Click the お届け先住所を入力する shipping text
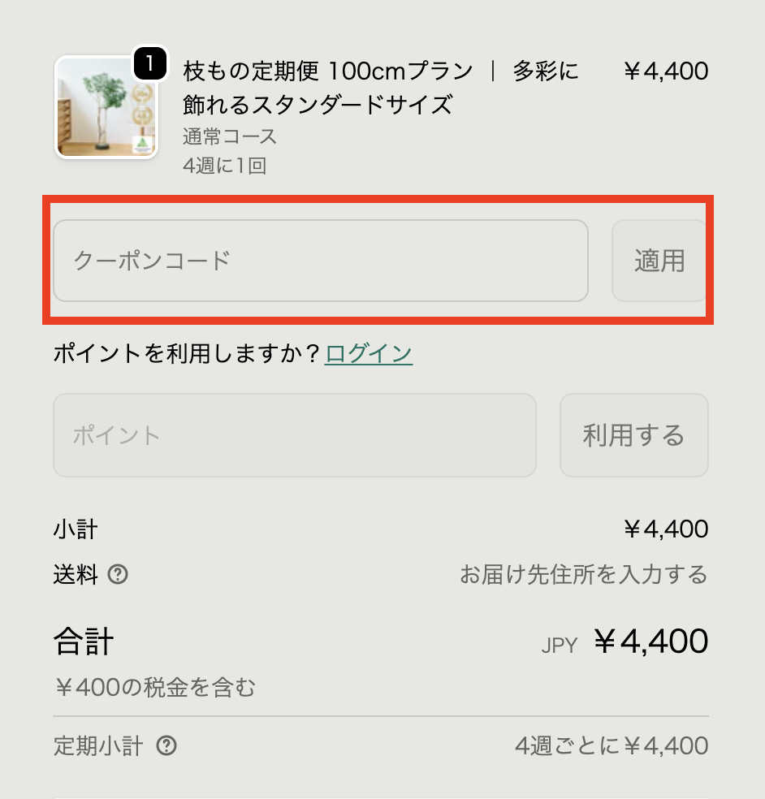Viewport: 765px width, 799px height. 583,576
